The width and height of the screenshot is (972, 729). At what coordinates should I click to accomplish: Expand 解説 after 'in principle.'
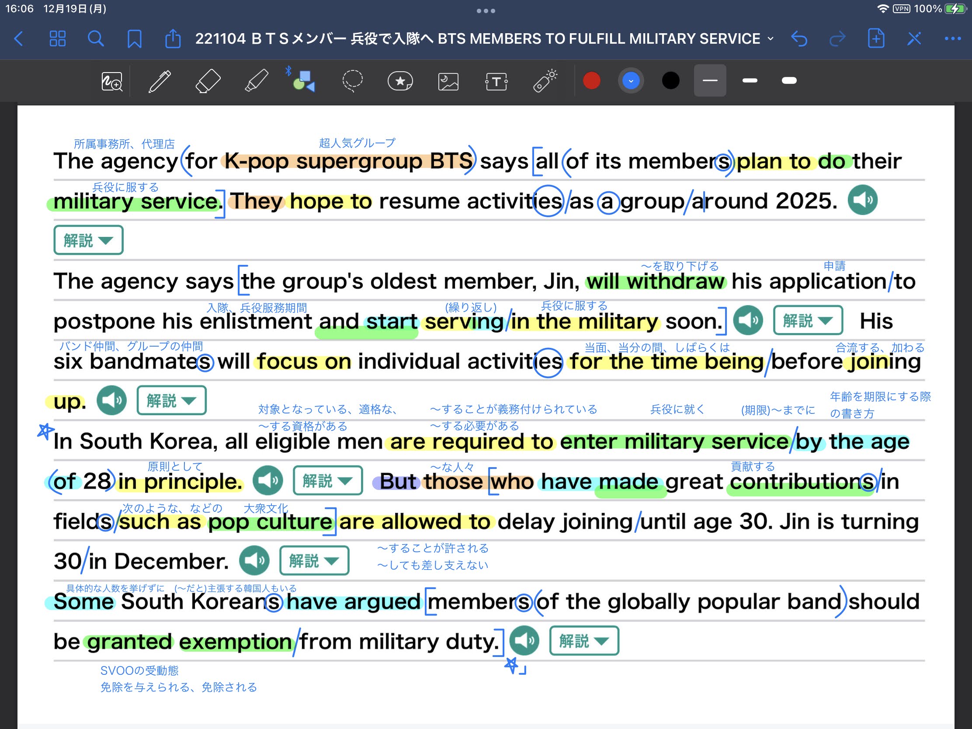[x=328, y=481]
